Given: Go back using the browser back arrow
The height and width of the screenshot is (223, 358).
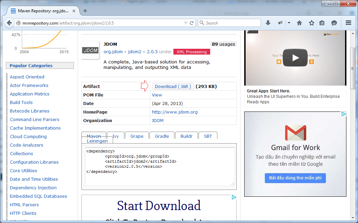Looking at the screenshot, I should [9, 23].
